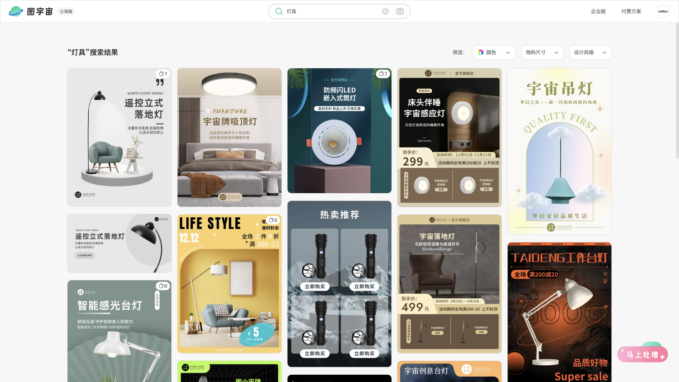Open the 防频闪LED嵌入式筒灯 template
The height and width of the screenshot is (382, 679).
[339, 131]
